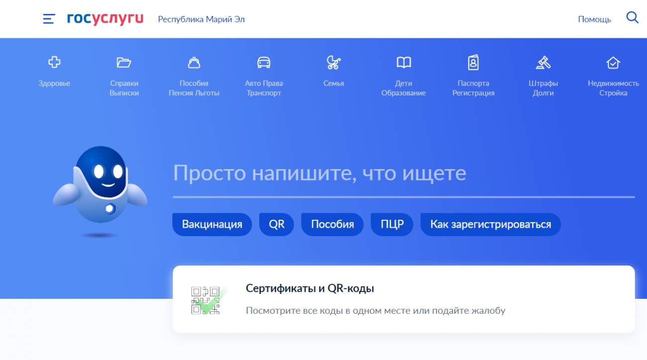Open the Штрафы Долги gavel icon
Image resolution: width=647 pixels, height=360 pixels.
(543, 63)
